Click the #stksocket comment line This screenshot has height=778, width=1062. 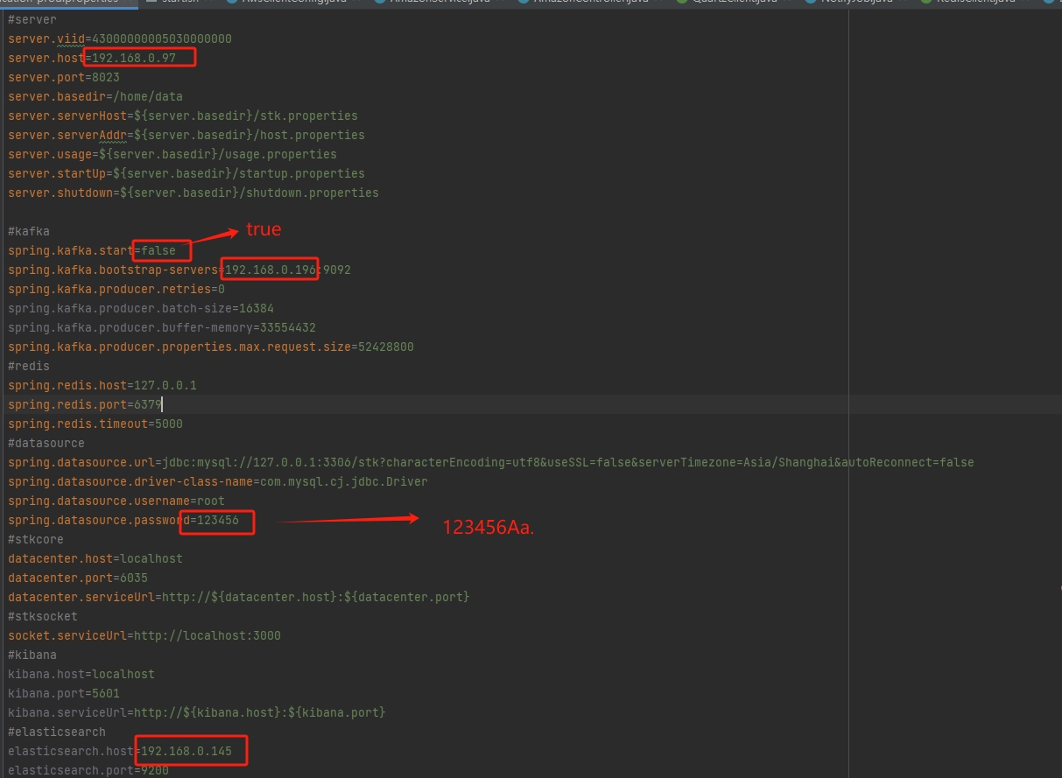click(43, 616)
